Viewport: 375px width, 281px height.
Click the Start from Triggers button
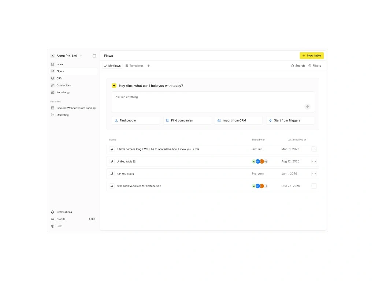pos(290,120)
